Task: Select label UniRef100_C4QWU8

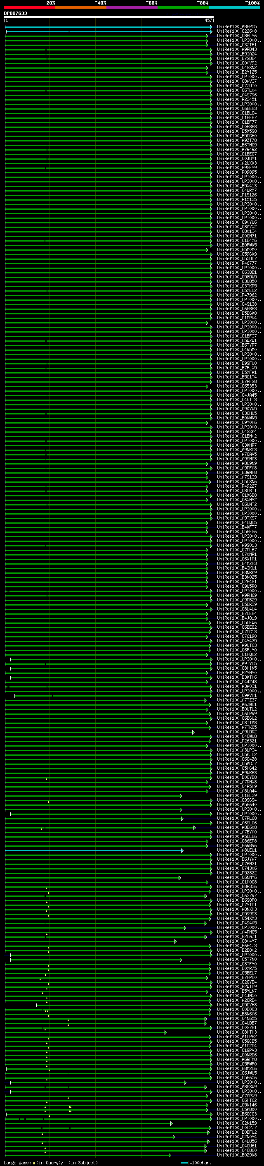Action: coord(237,736)
